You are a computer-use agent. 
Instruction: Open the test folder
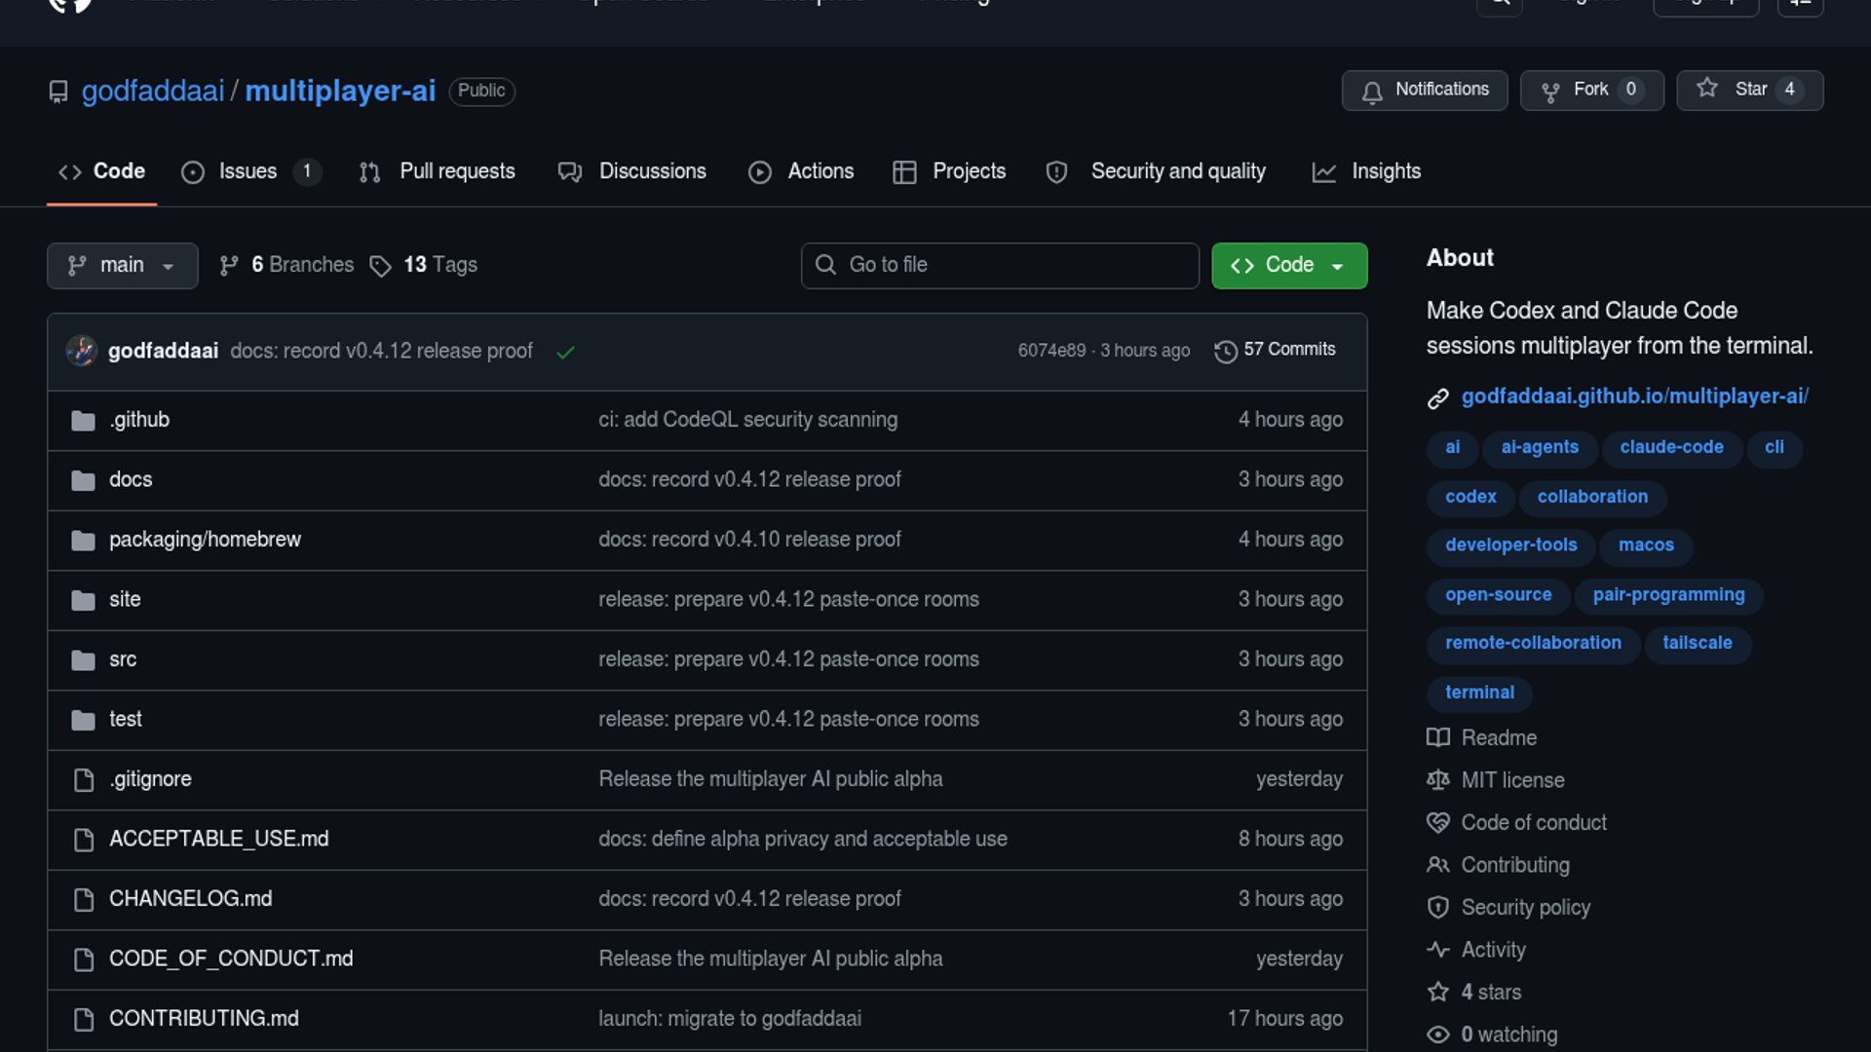[x=126, y=719]
